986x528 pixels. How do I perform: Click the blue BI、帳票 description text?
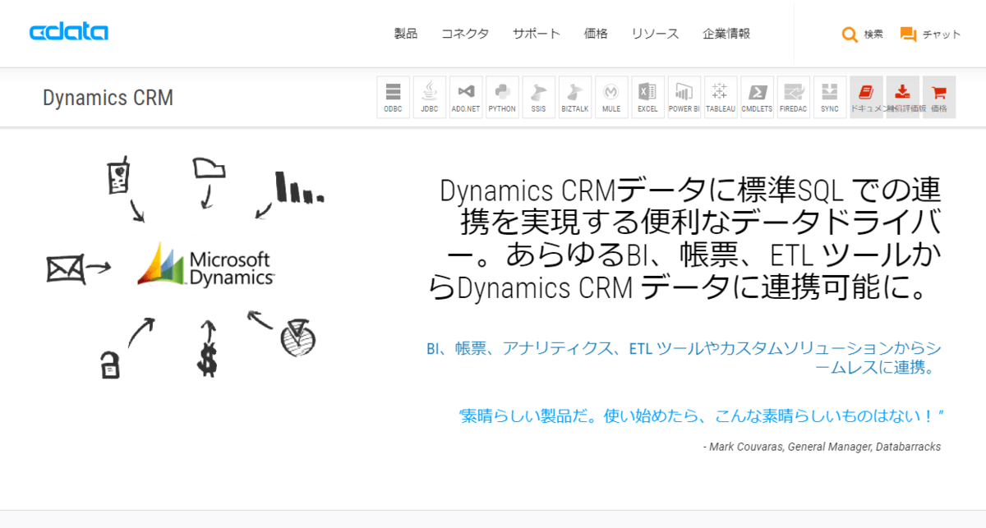(684, 358)
